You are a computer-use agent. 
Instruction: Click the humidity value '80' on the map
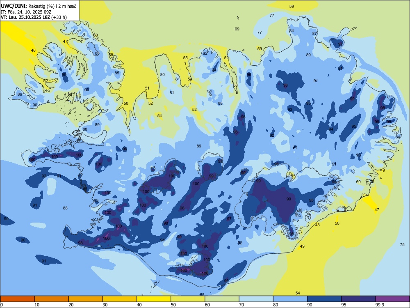162,75
